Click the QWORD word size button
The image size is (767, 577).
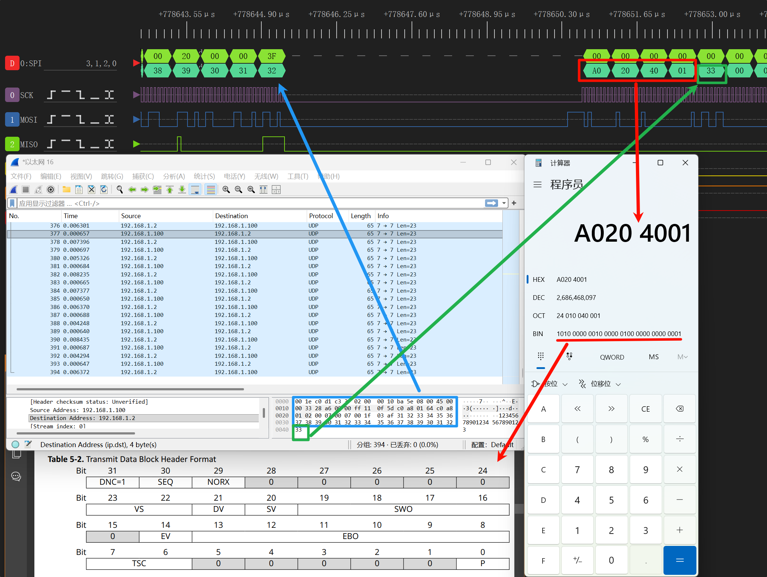coord(612,357)
